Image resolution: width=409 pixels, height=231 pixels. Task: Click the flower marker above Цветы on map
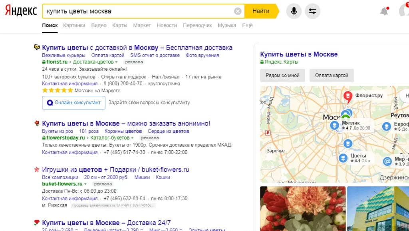(x=348, y=143)
